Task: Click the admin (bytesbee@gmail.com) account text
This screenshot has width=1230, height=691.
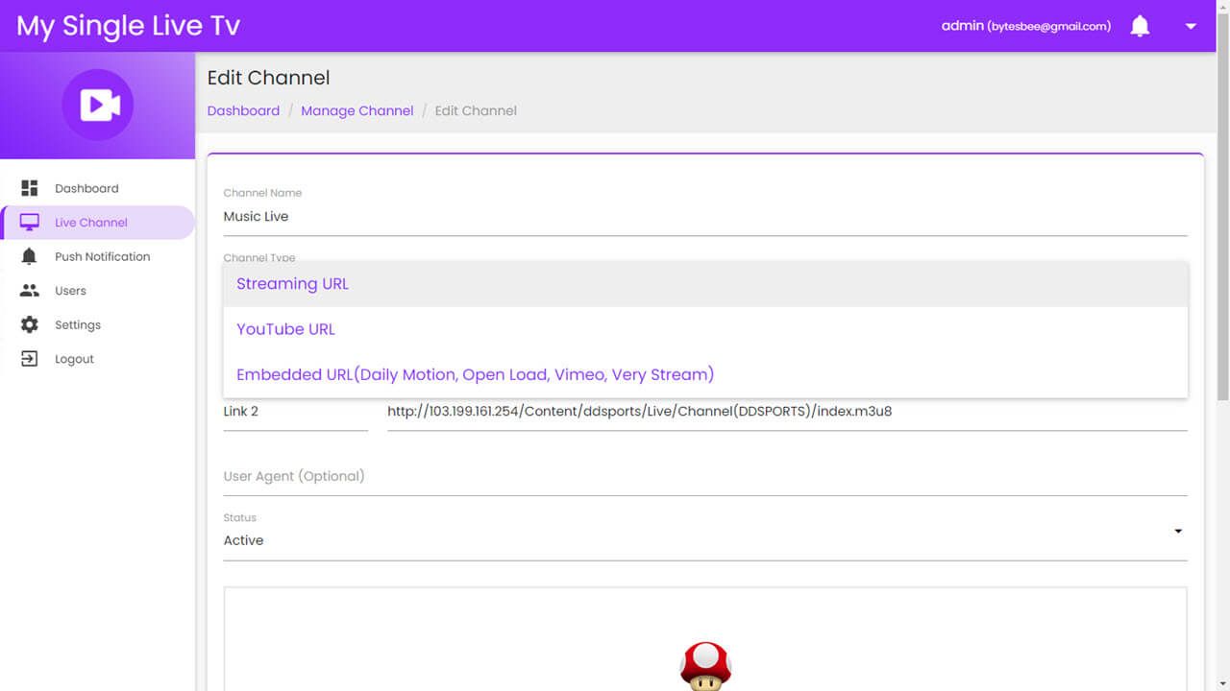Action: 1026,26
